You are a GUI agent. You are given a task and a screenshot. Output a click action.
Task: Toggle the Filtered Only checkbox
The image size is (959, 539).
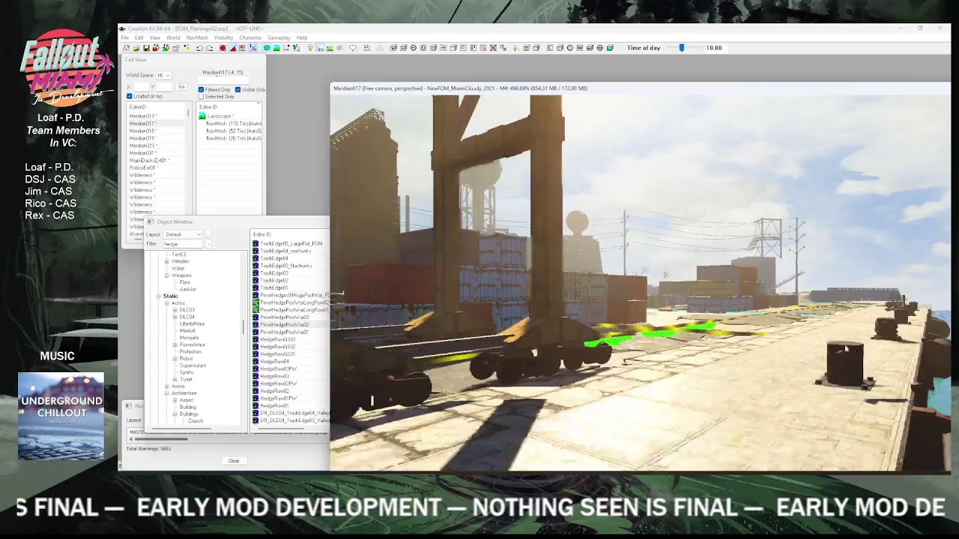pos(201,90)
